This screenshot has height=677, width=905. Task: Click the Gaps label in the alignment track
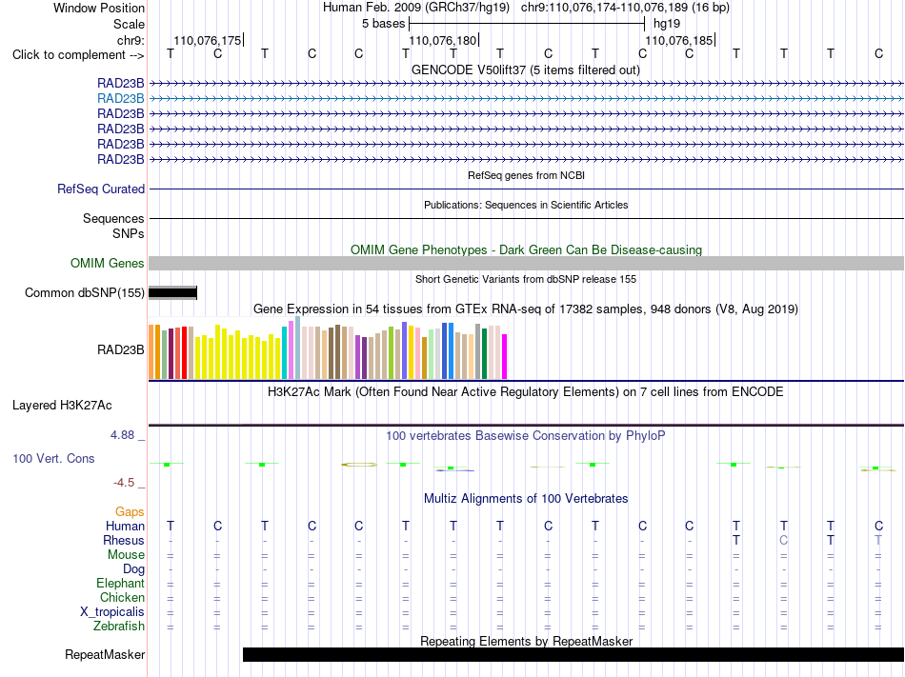[x=130, y=512]
